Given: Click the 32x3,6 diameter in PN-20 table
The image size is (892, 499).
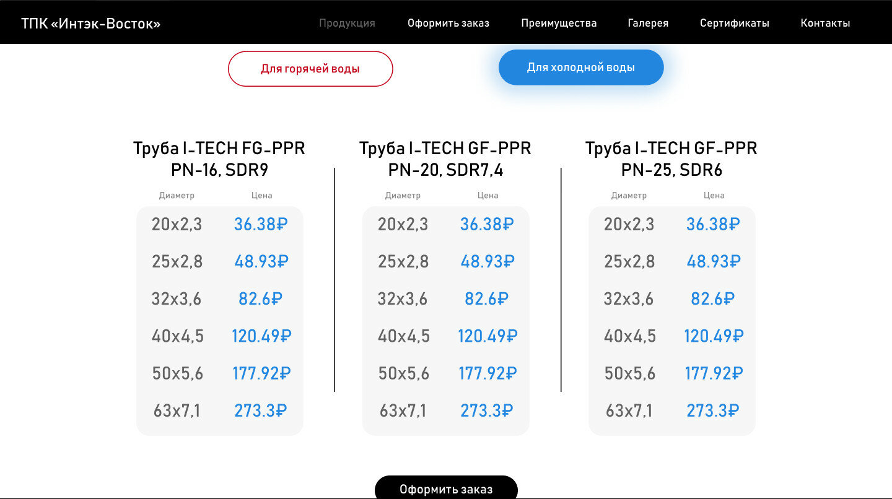Looking at the screenshot, I should pyautogui.click(x=403, y=299).
